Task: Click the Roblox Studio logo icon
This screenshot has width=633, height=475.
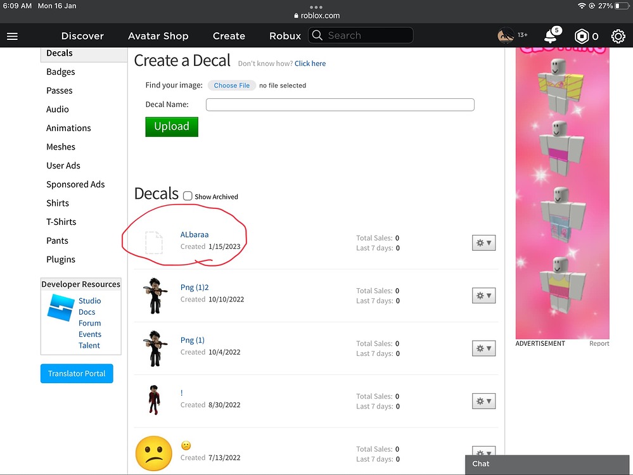Action: pos(61,308)
